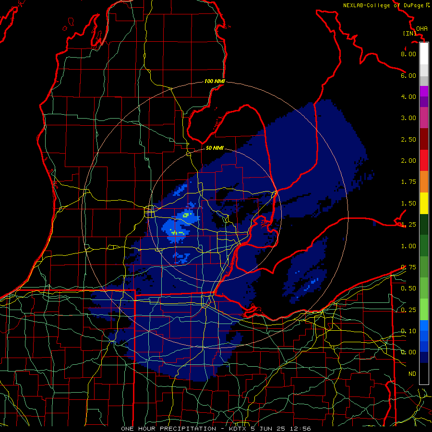The height and width of the screenshot is (432, 432).
Task: Pick the bright magenta legend swatch
Action: [x=424, y=91]
